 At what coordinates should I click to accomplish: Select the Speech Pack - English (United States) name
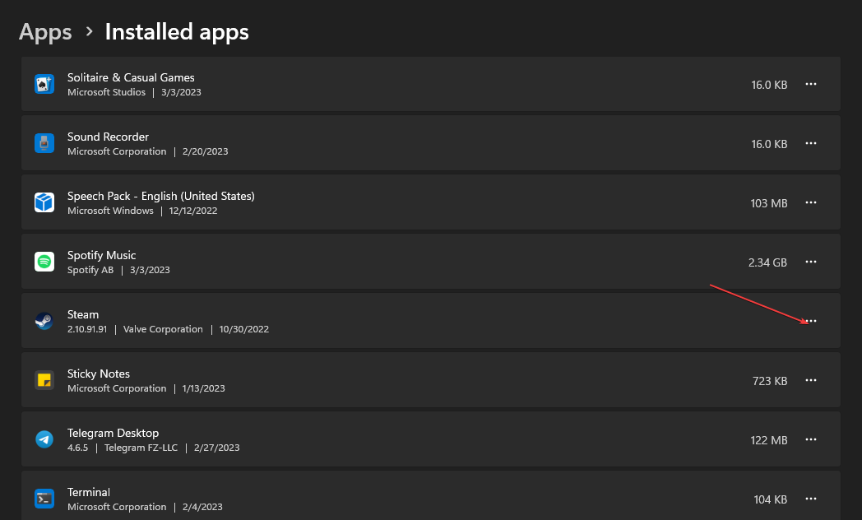point(161,197)
